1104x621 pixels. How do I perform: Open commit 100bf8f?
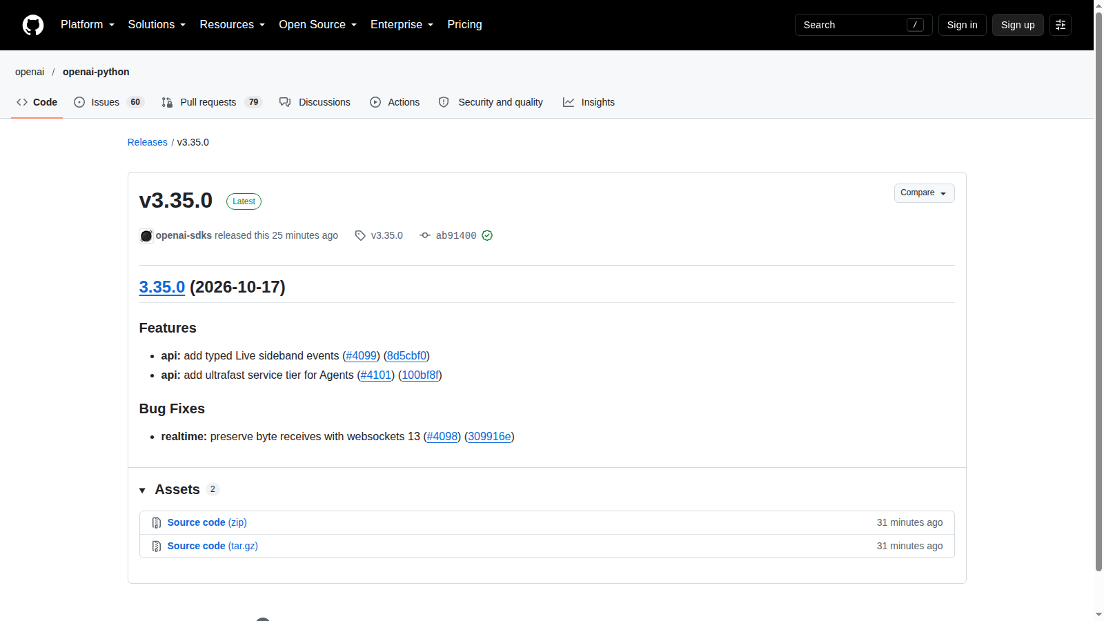click(x=420, y=375)
